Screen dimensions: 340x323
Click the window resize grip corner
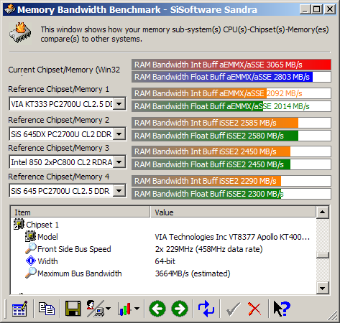(x=332, y=315)
